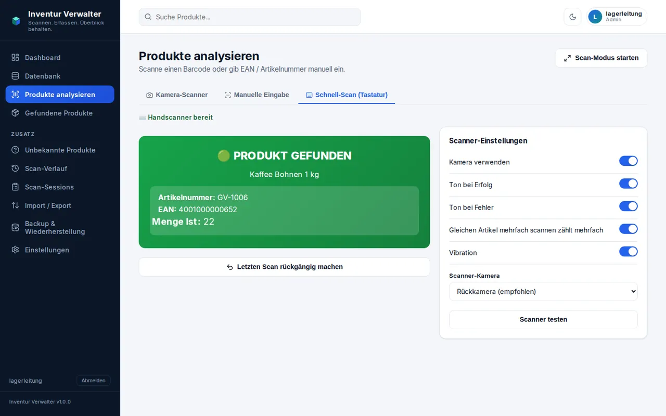Open the Scanner-Kamera dropdown

(543, 292)
